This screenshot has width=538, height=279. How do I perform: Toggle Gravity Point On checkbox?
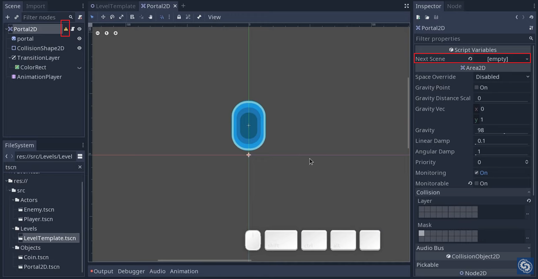coord(477,88)
